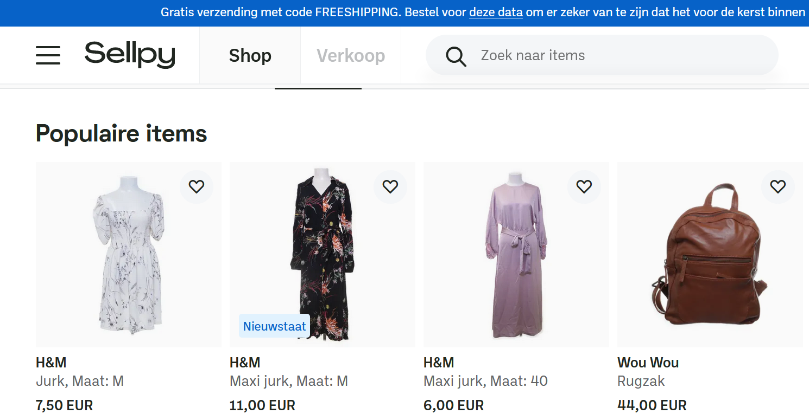Switch to the Verkoop tab
The width and height of the screenshot is (809, 420).
(x=351, y=55)
